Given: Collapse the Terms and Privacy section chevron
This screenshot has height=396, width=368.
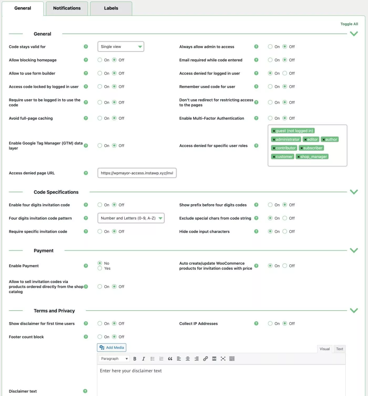Looking at the screenshot, I should pyautogui.click(x=354, y=311).
